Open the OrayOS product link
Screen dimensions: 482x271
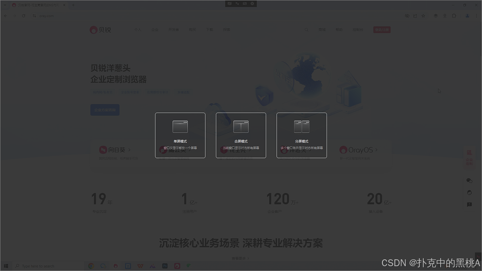click(359, 150)
